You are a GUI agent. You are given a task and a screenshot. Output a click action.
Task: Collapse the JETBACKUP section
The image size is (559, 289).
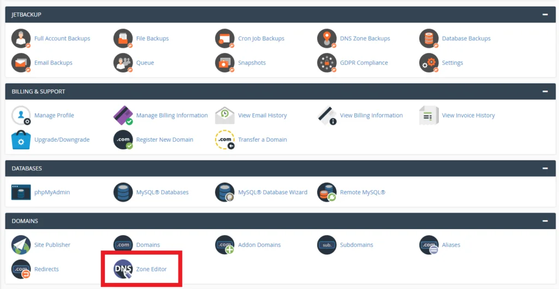coord(545,15)
